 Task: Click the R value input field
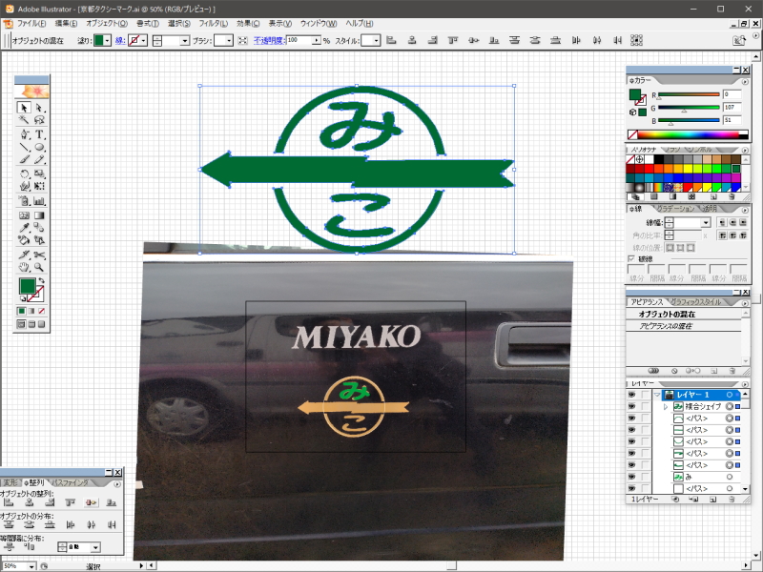point(732,94)
